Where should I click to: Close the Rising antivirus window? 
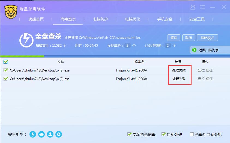point(224,7)
